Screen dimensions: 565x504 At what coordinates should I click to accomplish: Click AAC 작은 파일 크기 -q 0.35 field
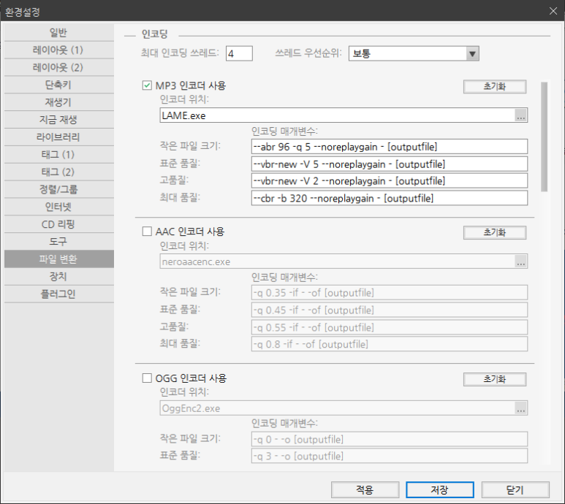pyautogui.click(x=390, y=293)
